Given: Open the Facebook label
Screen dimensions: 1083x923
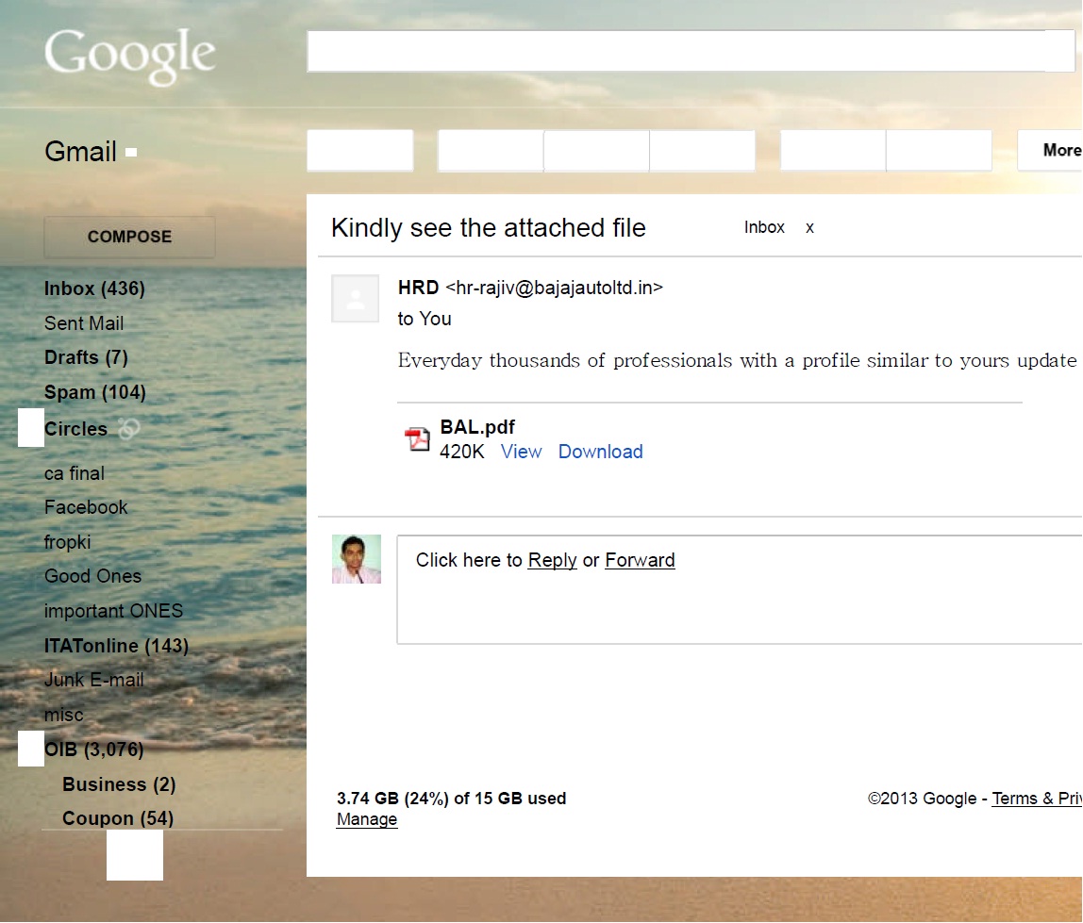Looking at the screenshot, I should (x=86, y=507).
